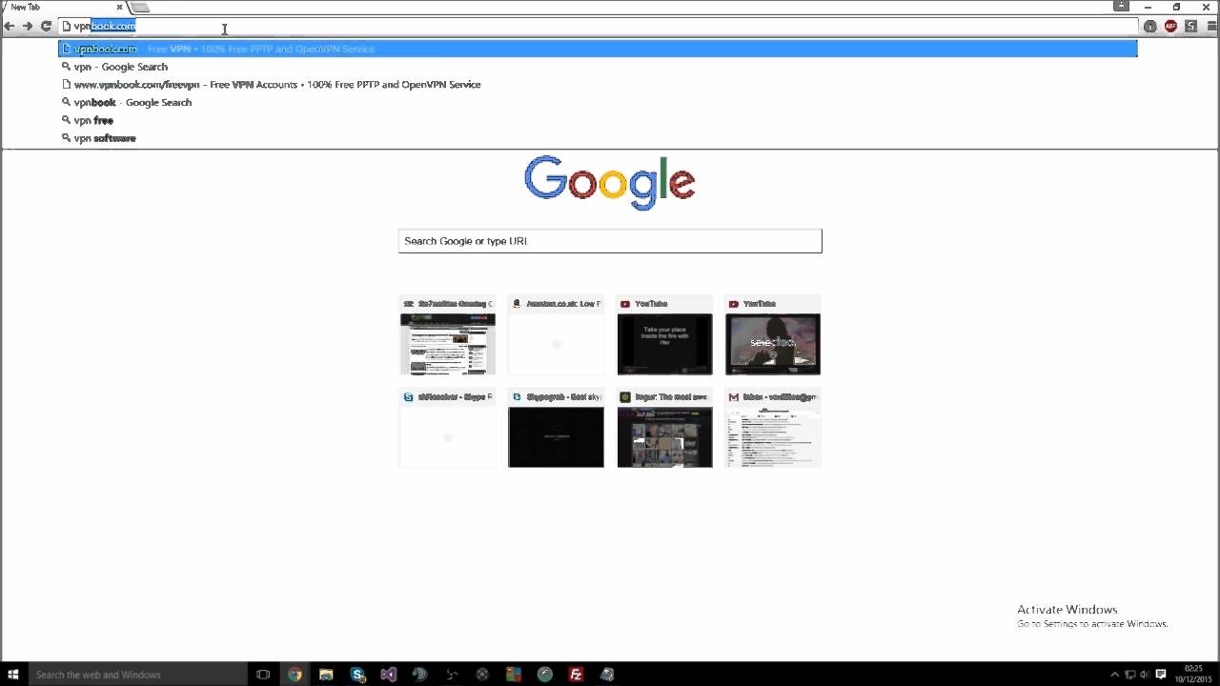Reload the page with the refresh icon
The image size is (1220, 686).
click(46, 26)
